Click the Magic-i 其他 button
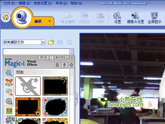Image resolution: width=165 pixels, height=124 pixels. (46, 58)
